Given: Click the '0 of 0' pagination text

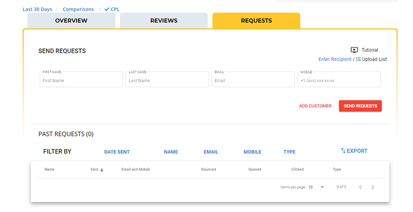Looking at the screenshot, I should click(341, 187).
